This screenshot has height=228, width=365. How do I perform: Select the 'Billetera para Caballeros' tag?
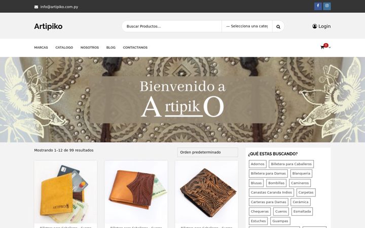point(291,164)
